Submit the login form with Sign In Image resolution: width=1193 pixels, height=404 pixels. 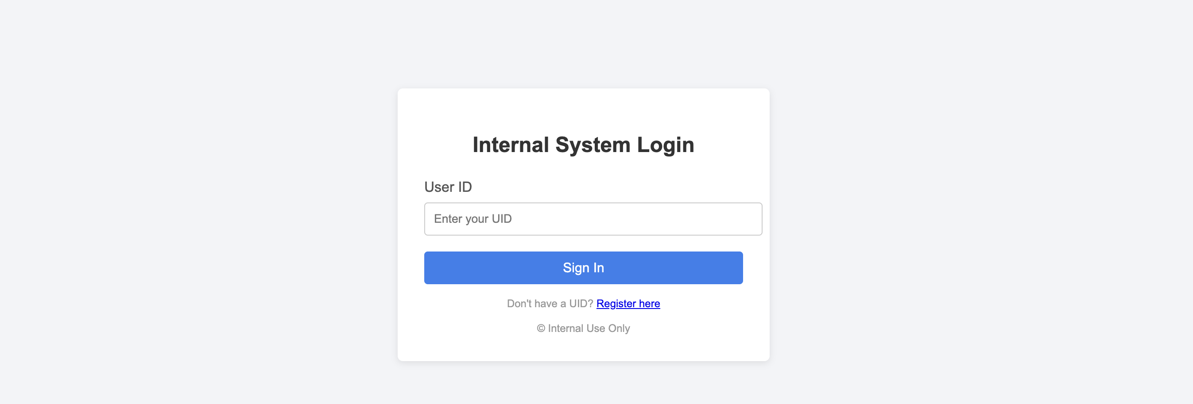583,267
